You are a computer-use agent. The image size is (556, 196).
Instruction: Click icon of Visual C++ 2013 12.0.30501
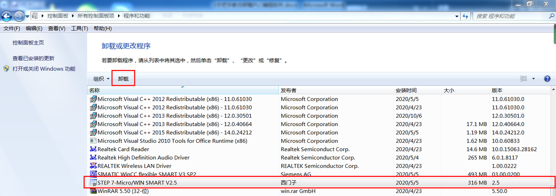click(x=93, y=116)
